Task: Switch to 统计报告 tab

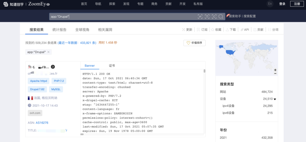Action: coord(59,30)
